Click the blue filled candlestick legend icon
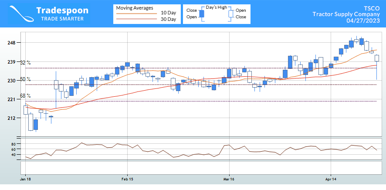The height and width of the screenshot is (190, 386). (x=202, y=14)
